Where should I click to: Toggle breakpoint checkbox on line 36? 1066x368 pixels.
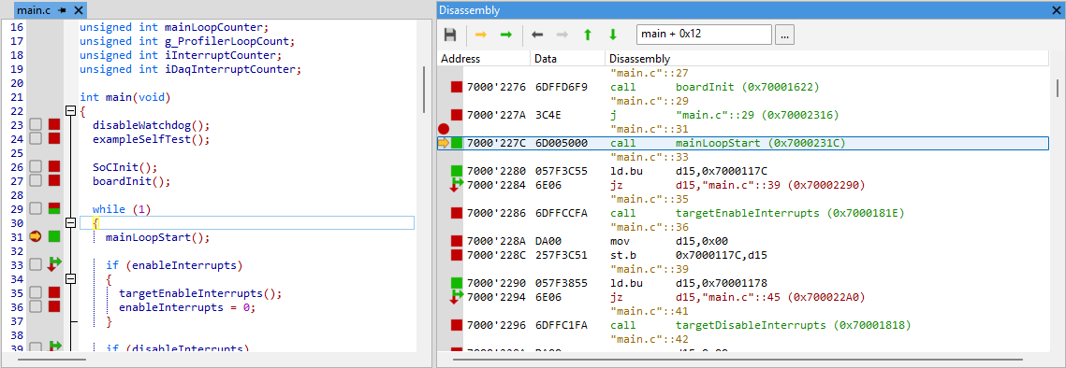click(x=36, y=307)
